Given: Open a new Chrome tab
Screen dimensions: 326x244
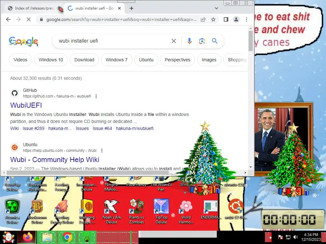Looking at the screenshot, I should tap(131, 8).
